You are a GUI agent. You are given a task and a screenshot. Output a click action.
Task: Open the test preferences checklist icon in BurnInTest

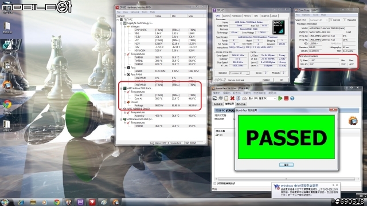click(239, 98)
